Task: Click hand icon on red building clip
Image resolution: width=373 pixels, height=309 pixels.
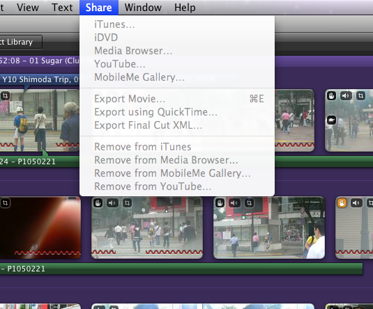Action: (x=220, y=203)
